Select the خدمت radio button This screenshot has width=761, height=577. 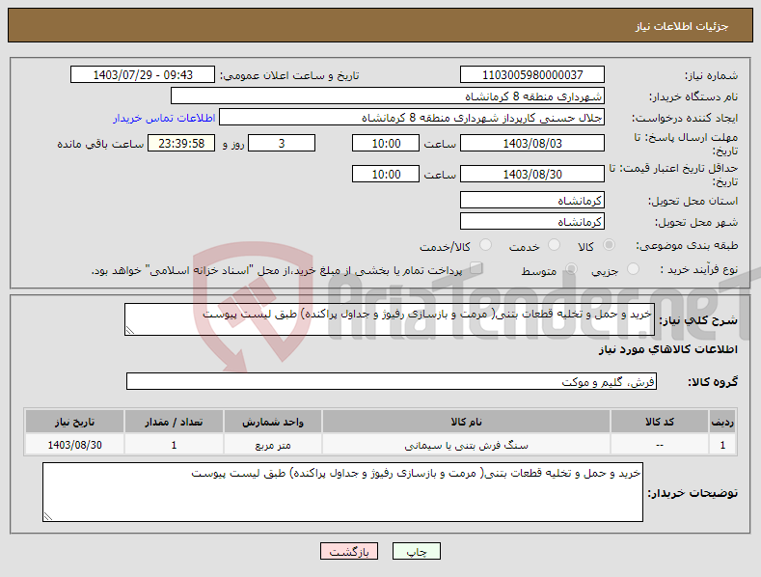(554, 245)
